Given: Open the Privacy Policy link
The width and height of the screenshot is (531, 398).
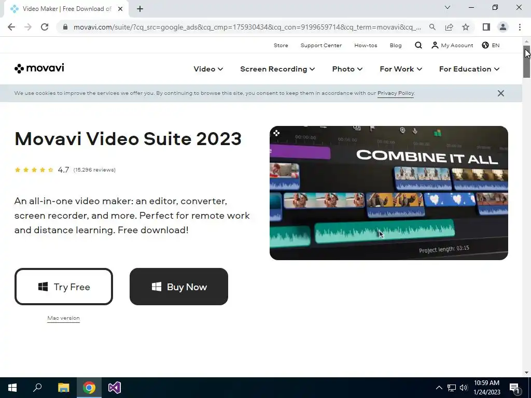Looking at the screenshot, I should point(396,93).
